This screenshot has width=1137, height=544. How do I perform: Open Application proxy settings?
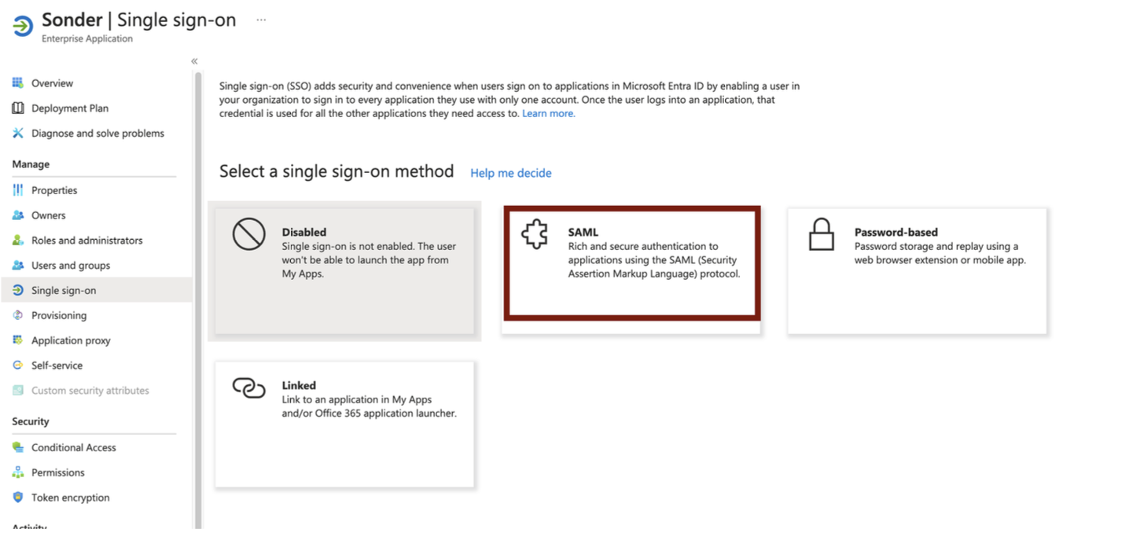(x=71, y=340)
